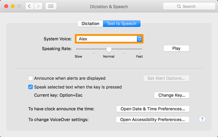
Task: Set Speaking Rate slider to Fast mark
Action: coord(140,49)
